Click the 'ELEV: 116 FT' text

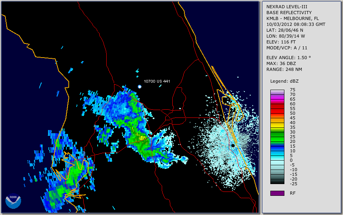(281, 42)
